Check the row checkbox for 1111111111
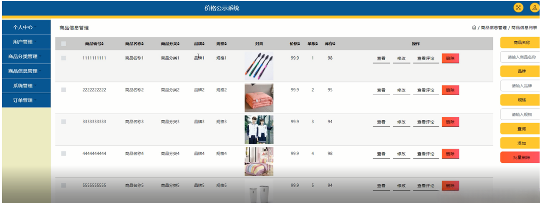 [x=63, y=58]
